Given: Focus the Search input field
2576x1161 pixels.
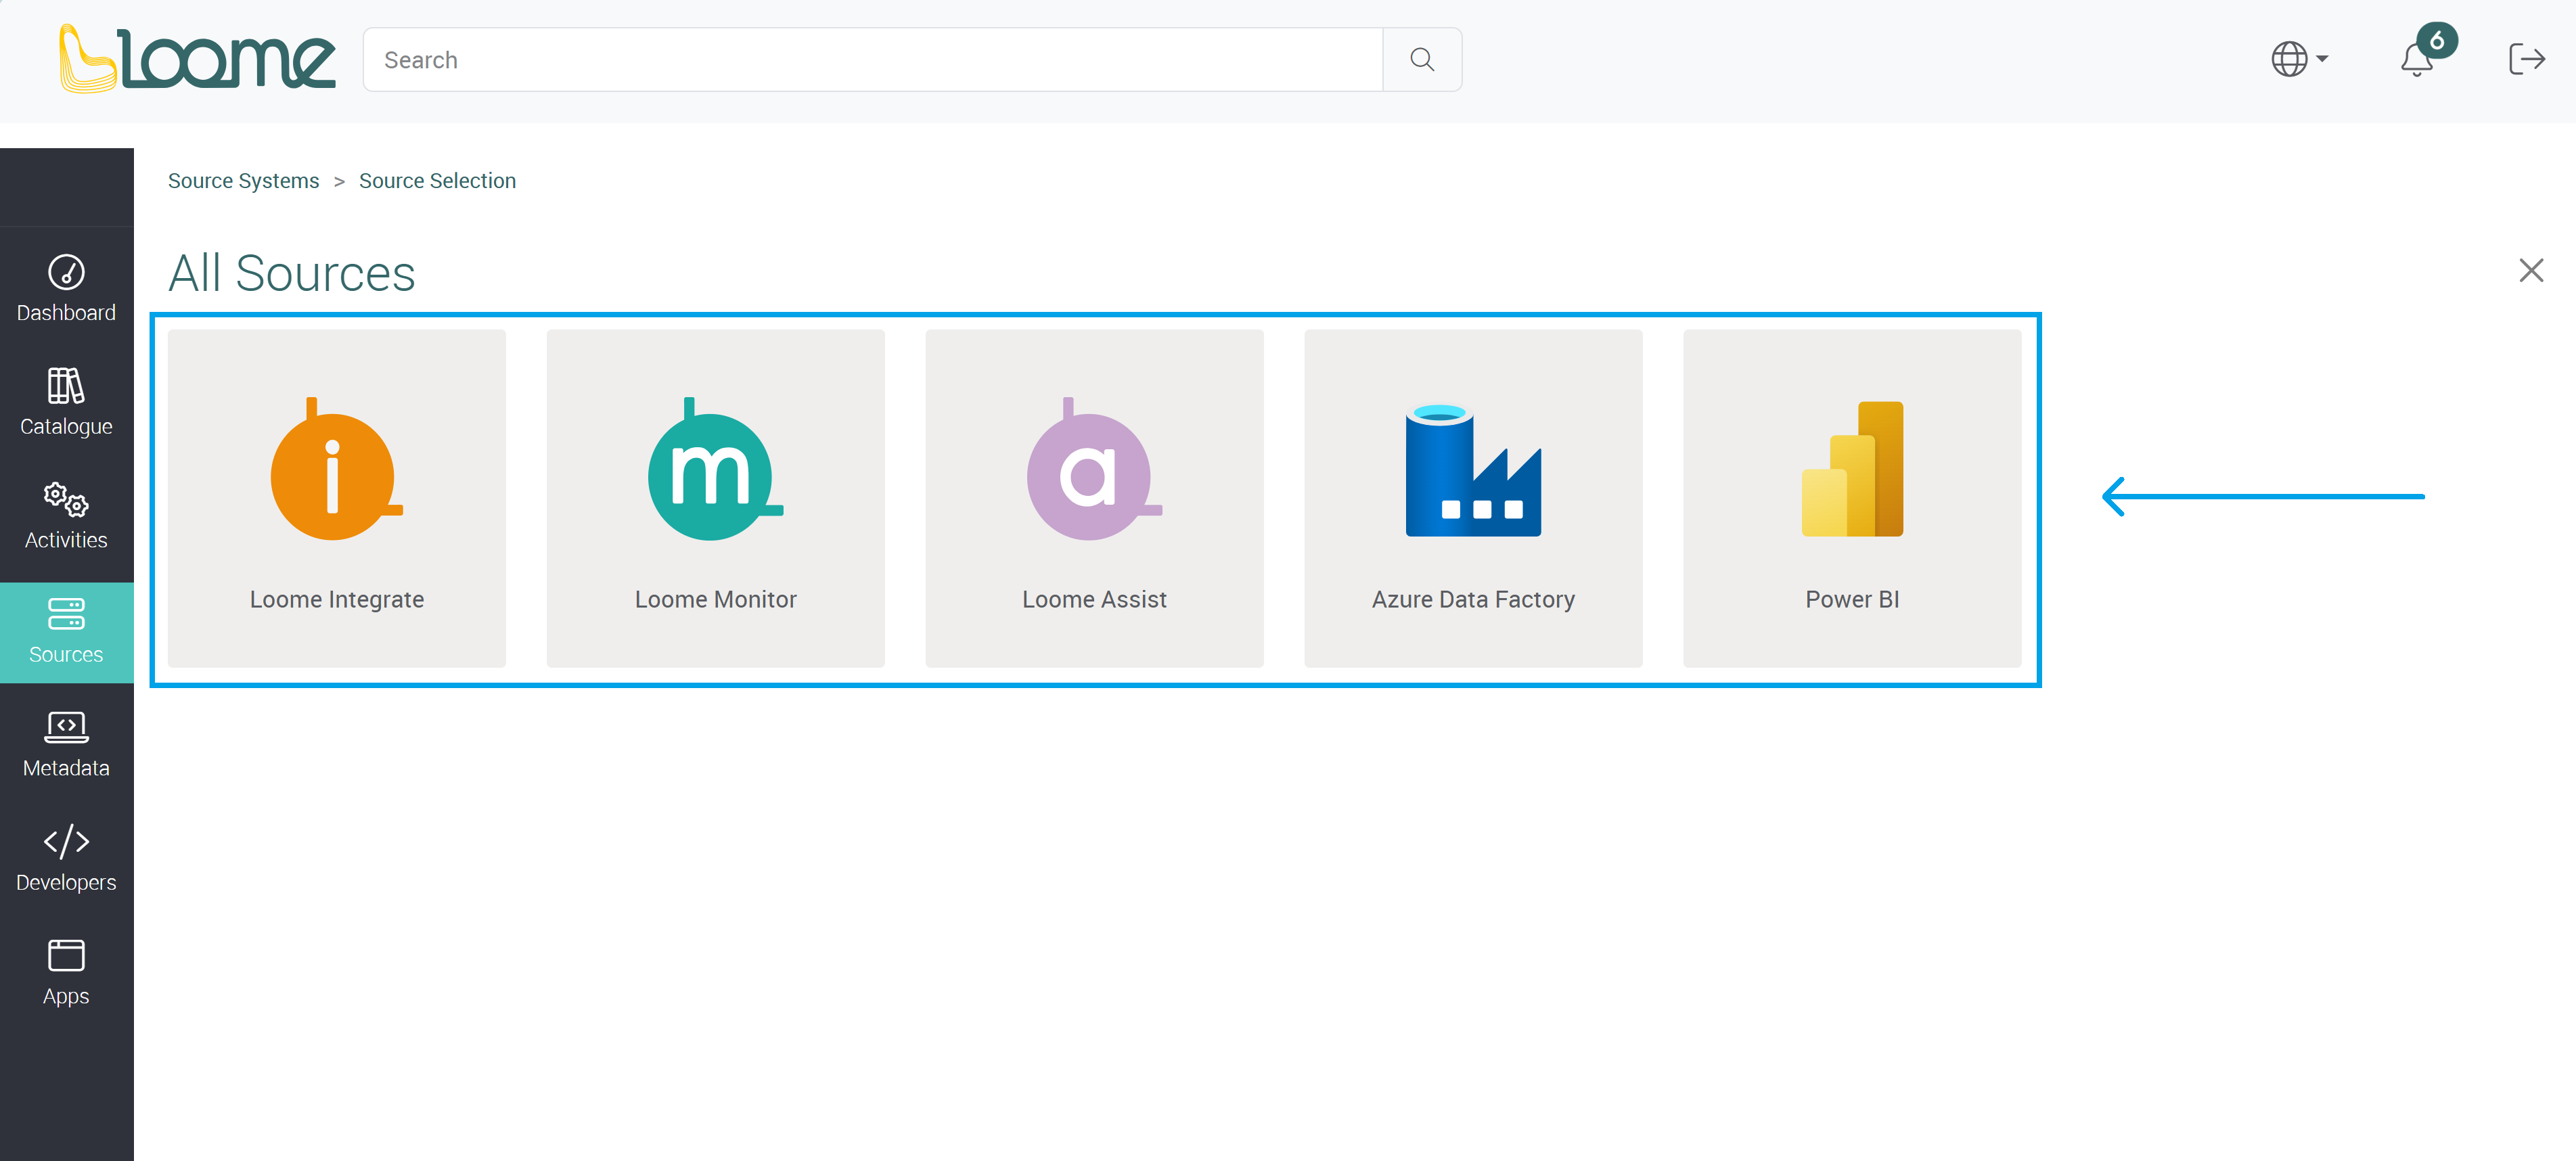Looking at the screenshot, I should 872,60.
